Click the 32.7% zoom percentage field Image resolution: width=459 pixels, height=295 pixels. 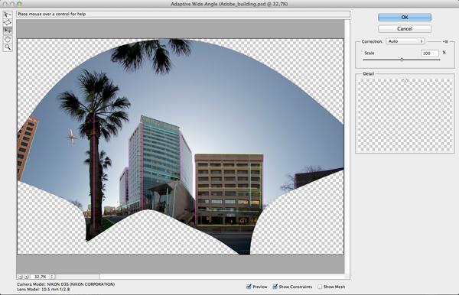40,277
